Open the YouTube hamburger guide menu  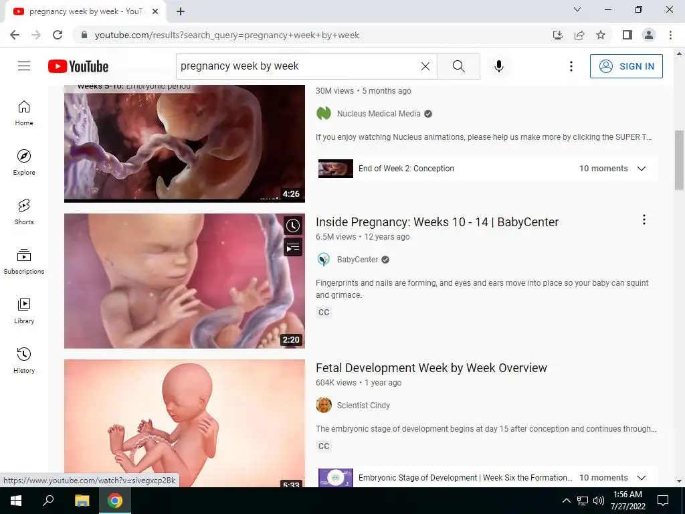coord(24,66)
